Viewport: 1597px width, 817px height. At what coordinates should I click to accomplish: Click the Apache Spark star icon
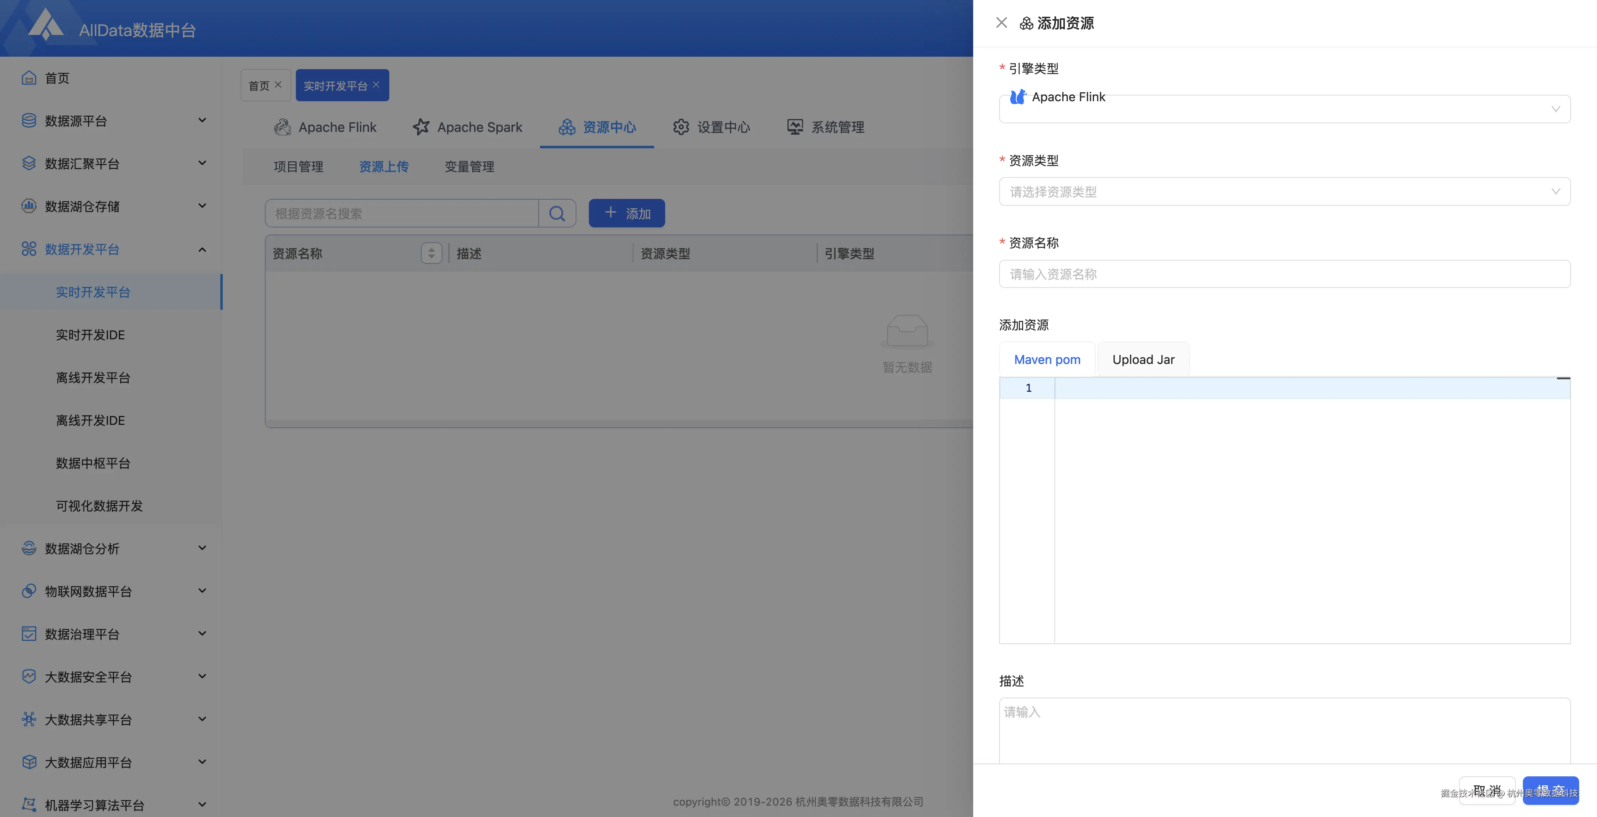pos(421,127)
